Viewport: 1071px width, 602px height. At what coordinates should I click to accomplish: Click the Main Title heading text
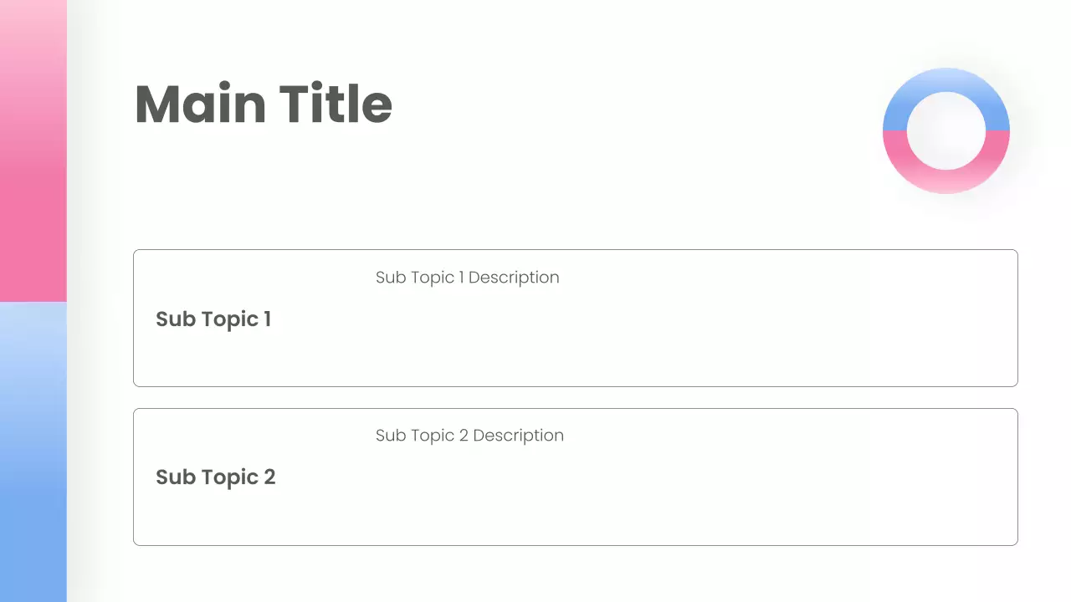pos(263,104)
